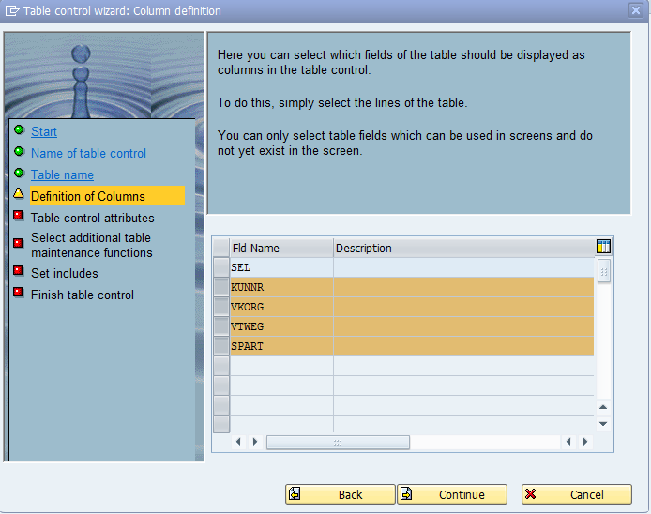Screen dimensions: 651x514
Task: Click the vertical scrollbar thumb
Action: point(604,271)
